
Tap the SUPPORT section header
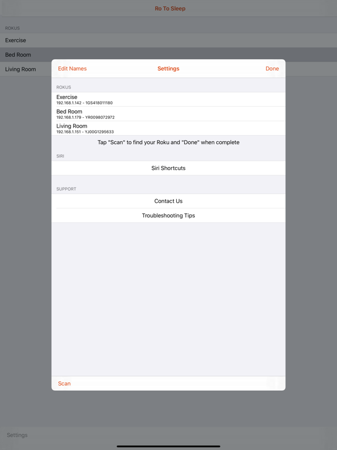(66, 189)
